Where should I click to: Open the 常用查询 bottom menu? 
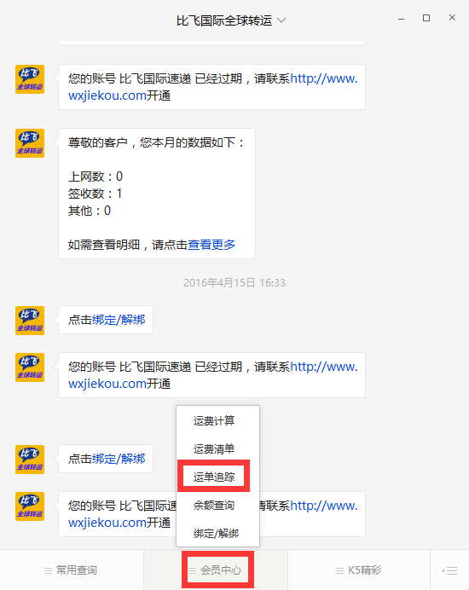coord(72,570)
